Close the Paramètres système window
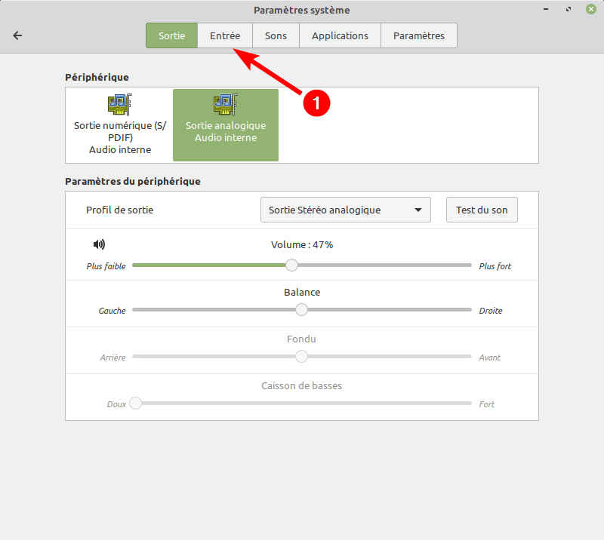604x540 pixels. [591, 9]
